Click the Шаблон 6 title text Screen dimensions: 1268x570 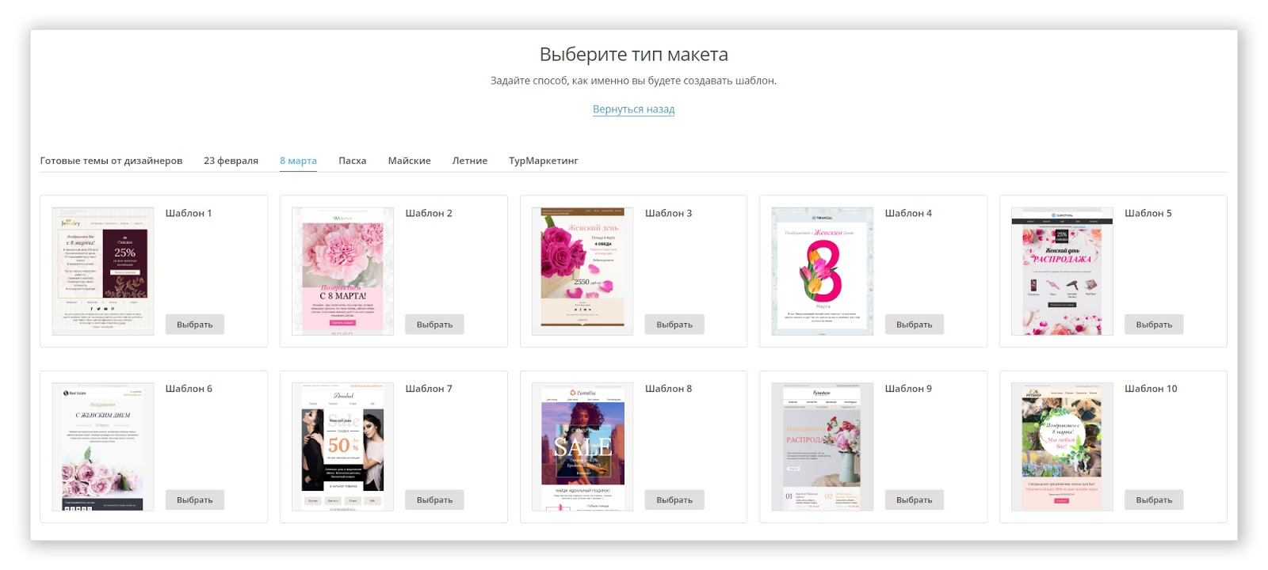pos(189,389)
